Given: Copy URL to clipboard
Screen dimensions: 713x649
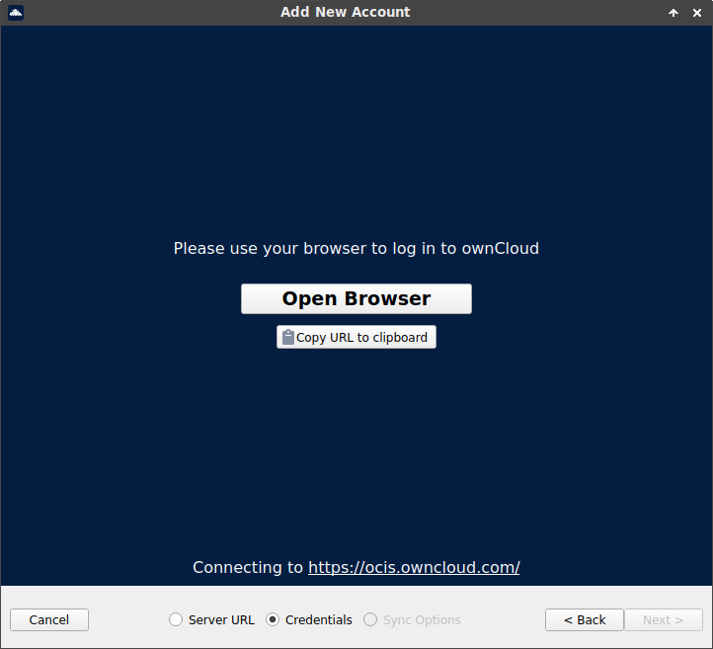Looking at the screenshot, I should click(x=356, y=337).
